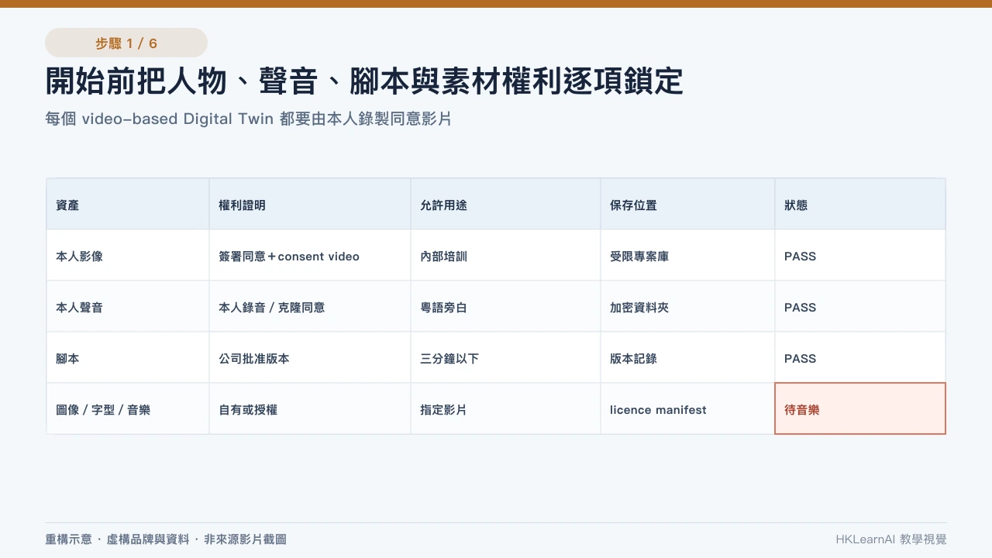Click the HKLearnAI 教學視覺 footer label
The image size is (992, 558).
click(x=891, y=539)
